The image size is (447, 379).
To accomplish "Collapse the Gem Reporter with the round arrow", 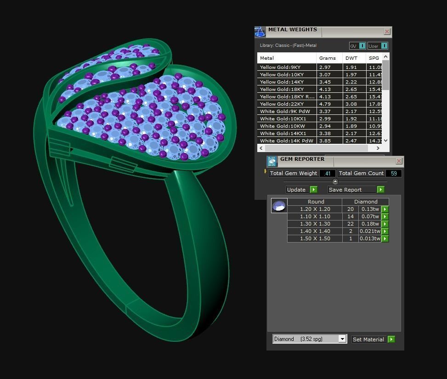I will point(335,181).
